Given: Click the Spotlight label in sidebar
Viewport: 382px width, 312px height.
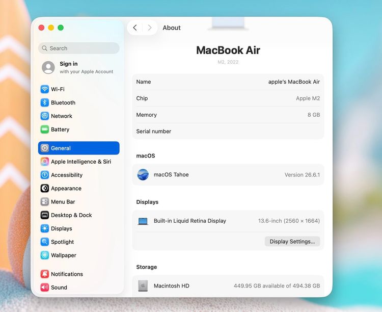Looking at the screenshot, I should pos(62,242).
